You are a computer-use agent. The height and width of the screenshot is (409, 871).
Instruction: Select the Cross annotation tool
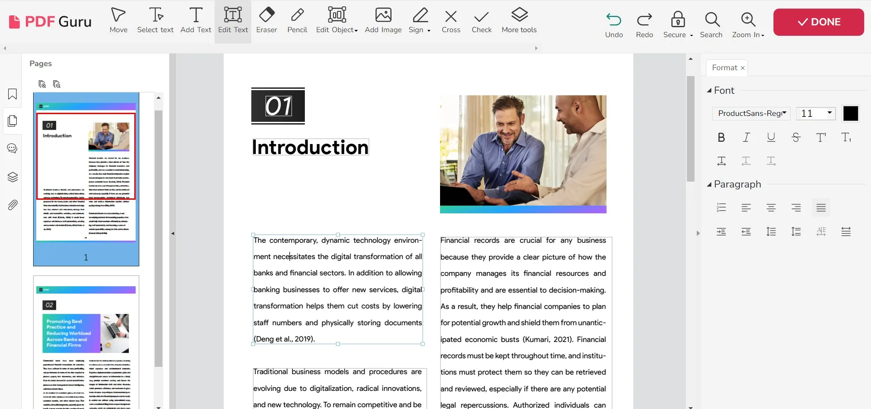(450, 20)
